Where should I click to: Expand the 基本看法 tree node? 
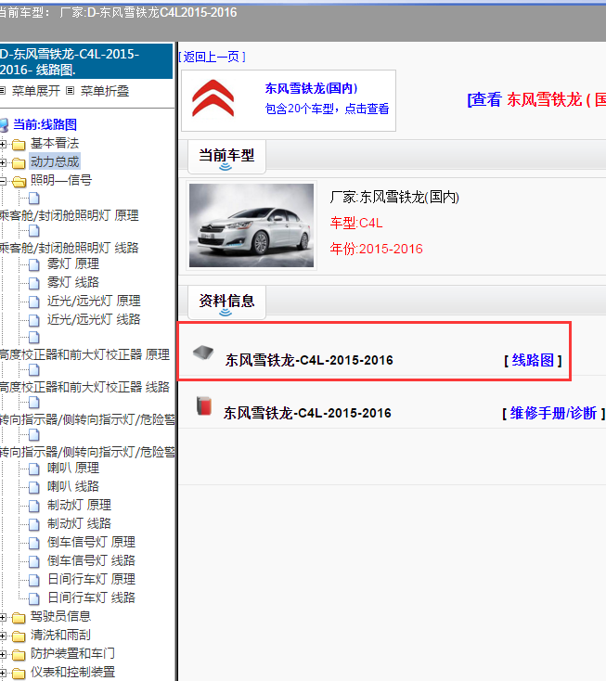3,144
